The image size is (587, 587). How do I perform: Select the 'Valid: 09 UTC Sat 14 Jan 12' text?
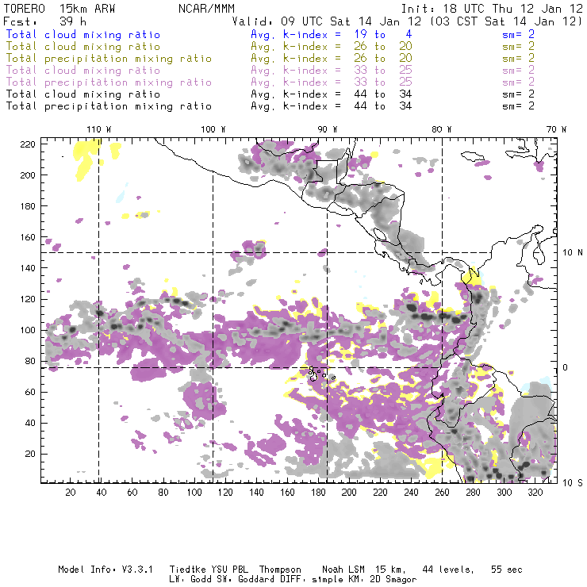(x=327, y=21)
